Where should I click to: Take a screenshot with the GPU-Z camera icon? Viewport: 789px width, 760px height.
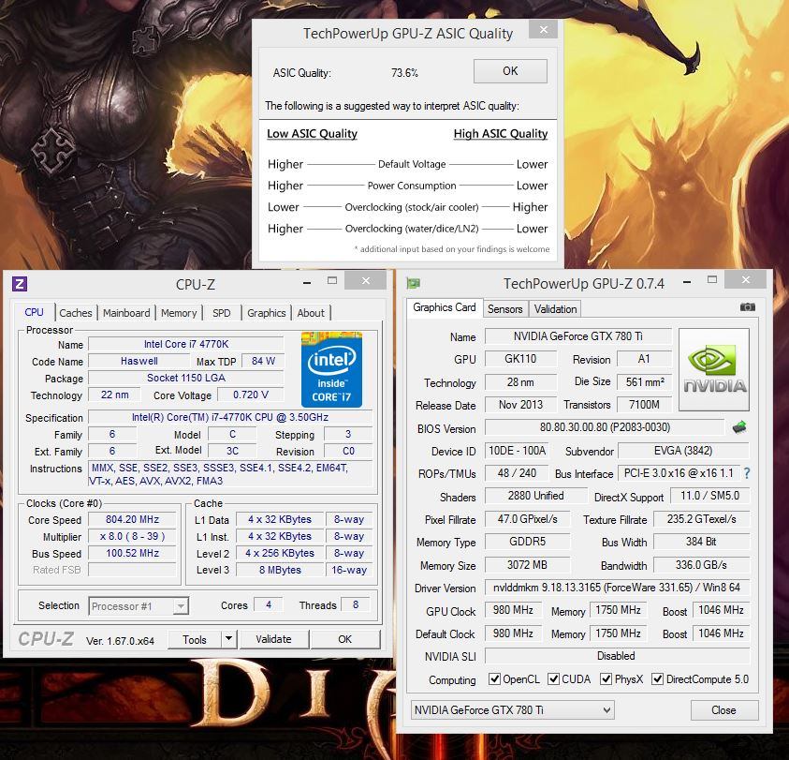click(747, 307)
